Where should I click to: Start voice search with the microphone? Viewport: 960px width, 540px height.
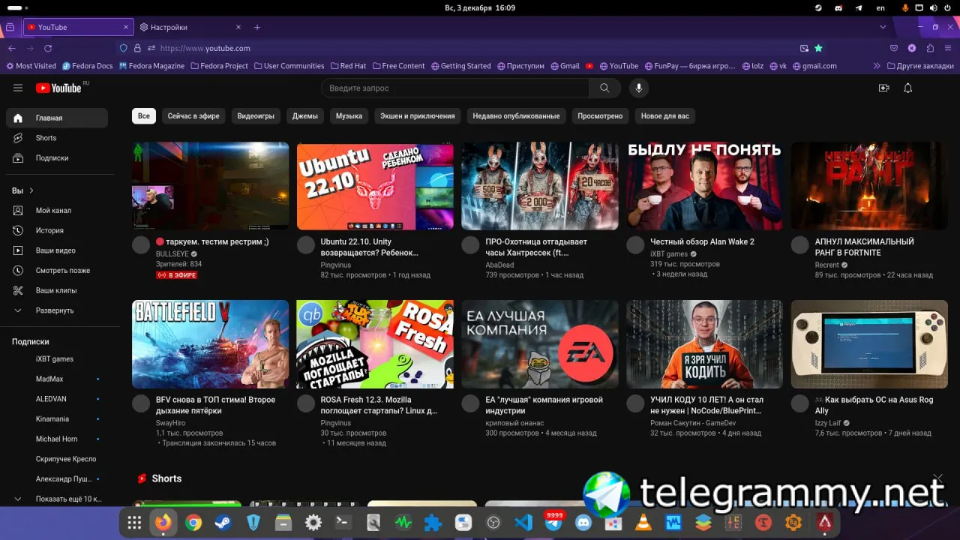(639, 88)
